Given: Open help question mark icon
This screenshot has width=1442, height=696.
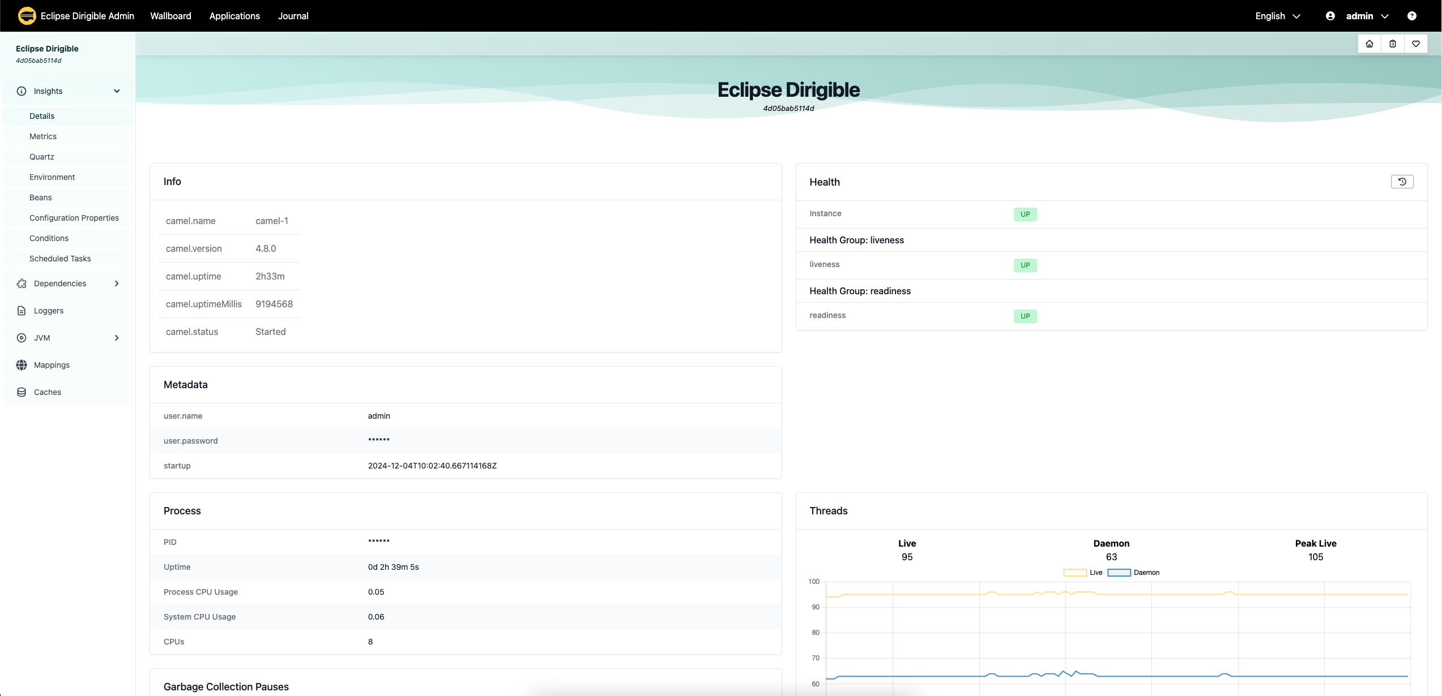Looking at the screenshot, I should coord(1412,16).
